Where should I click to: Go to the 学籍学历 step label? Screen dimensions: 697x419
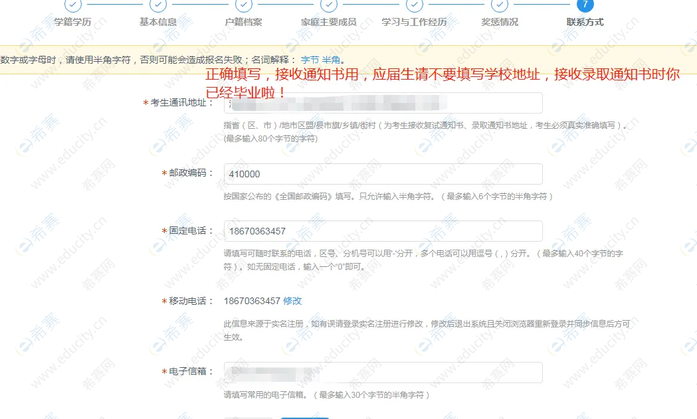[x=73, y=22]
